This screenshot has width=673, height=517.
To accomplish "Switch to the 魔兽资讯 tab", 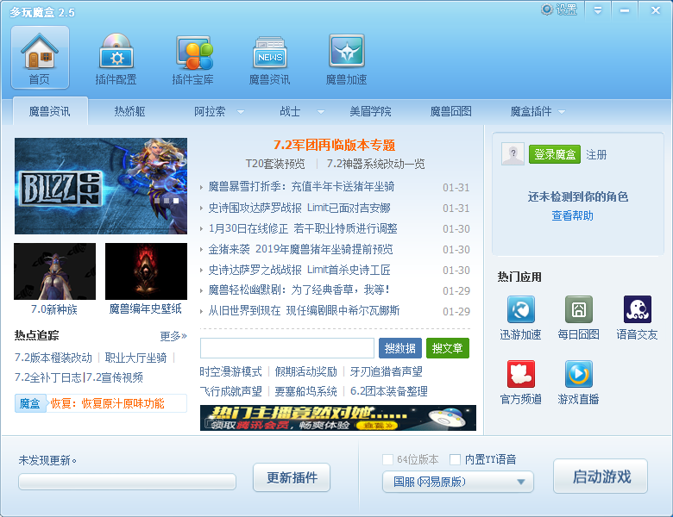I will 50,111.
